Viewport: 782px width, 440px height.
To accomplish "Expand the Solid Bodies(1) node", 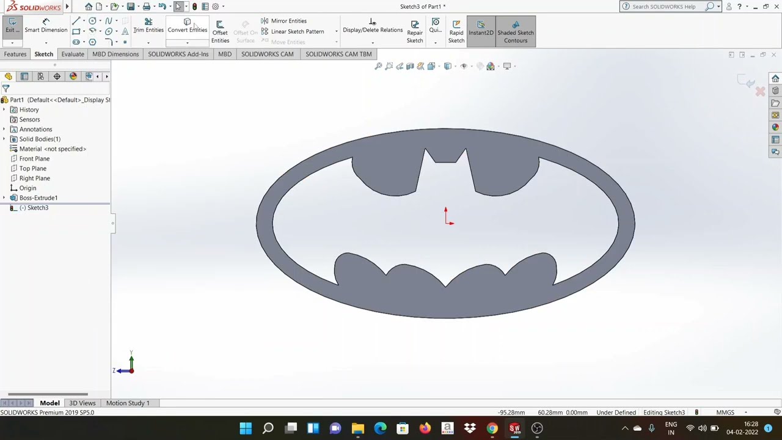I will (4, 139).
